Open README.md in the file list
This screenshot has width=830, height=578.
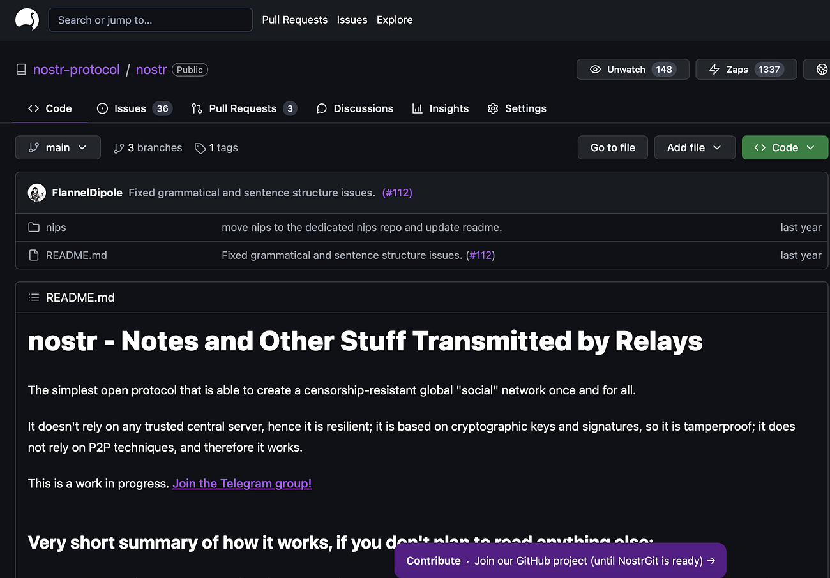pos(77,255)
